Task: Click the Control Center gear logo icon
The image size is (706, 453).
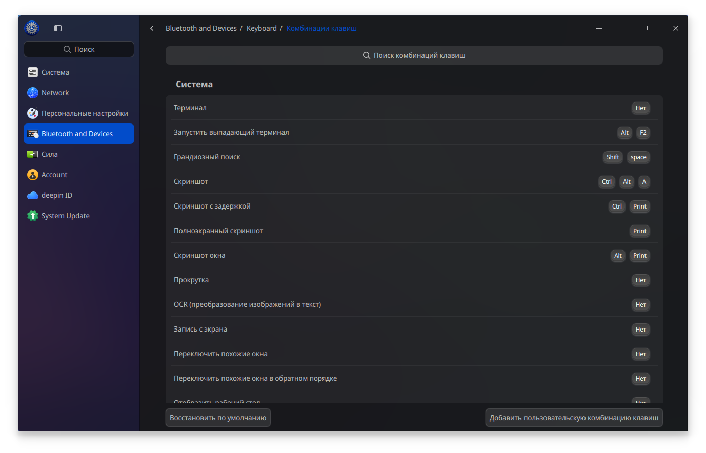Action: pyautogui.click(x=32, y=28)
